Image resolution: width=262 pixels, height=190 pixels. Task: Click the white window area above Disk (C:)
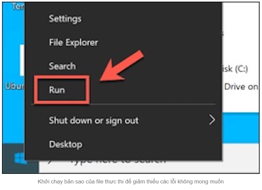pyautogui.click(x=240, y=33)
